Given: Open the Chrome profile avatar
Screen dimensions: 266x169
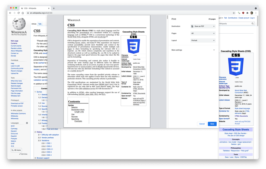Looking at the screenshot, I should [x=251, y=13].
